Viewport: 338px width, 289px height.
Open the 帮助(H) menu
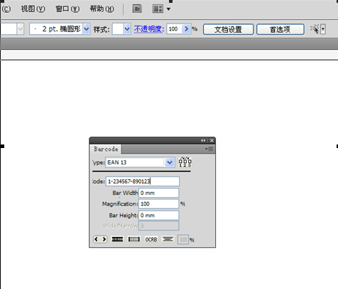click(x=102, y=9)
